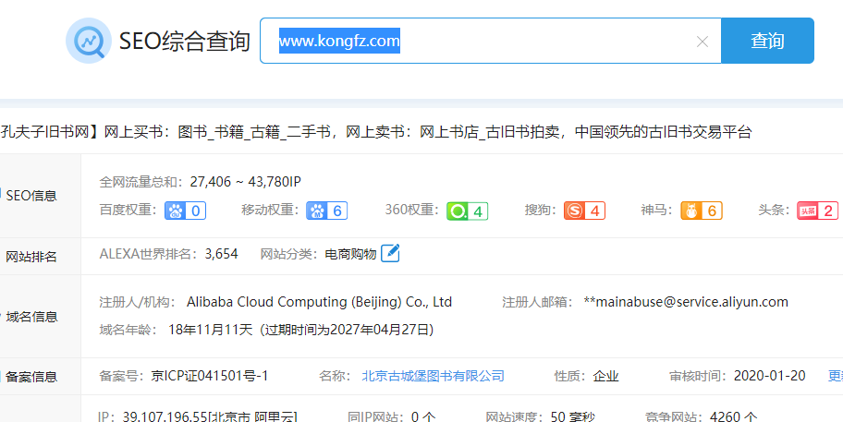
Task: Select the 备案信息 section label
Action: (31, 377)
